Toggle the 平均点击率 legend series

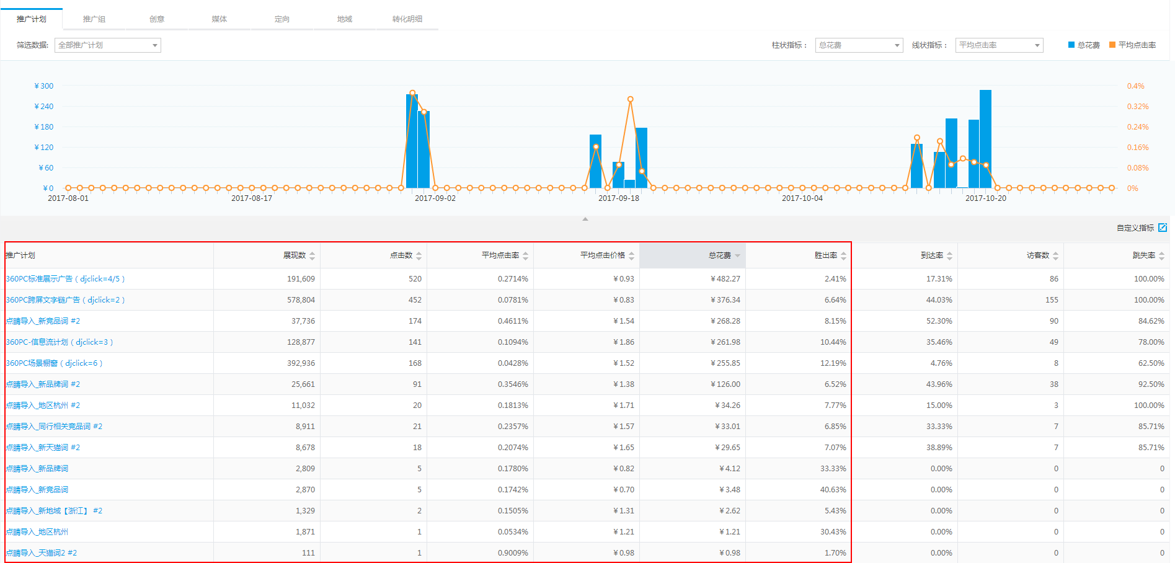(x=1132, y=45)
